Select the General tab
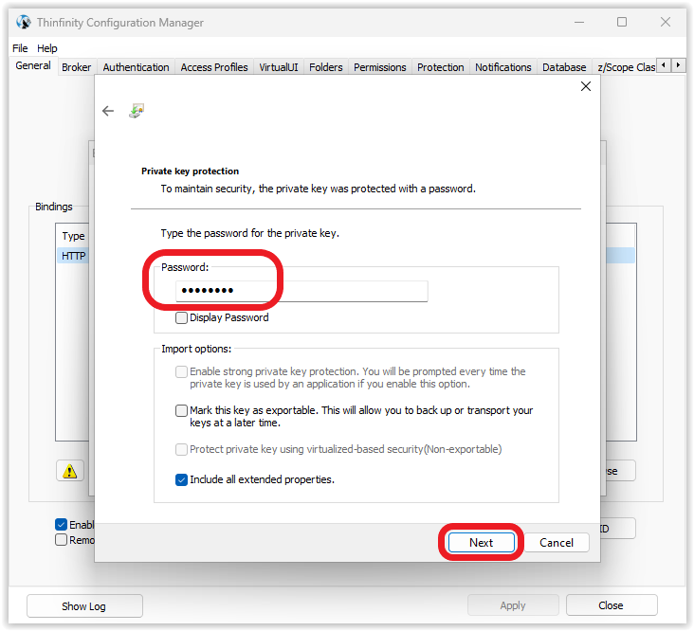The width and height of the screenshot is (694, 631). (x=33, y=66)
